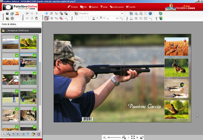Click the Listino prezzi link
Screen dimensions: 203x140
(x=117, y=7)
